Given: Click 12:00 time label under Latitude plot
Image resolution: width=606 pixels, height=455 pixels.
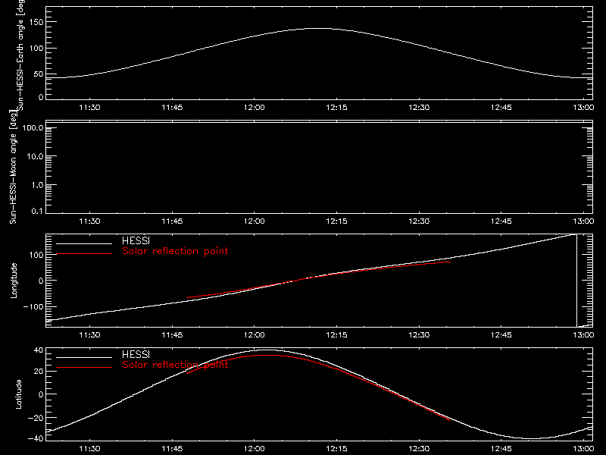Looking at the screenshot, I should point(255,449).
